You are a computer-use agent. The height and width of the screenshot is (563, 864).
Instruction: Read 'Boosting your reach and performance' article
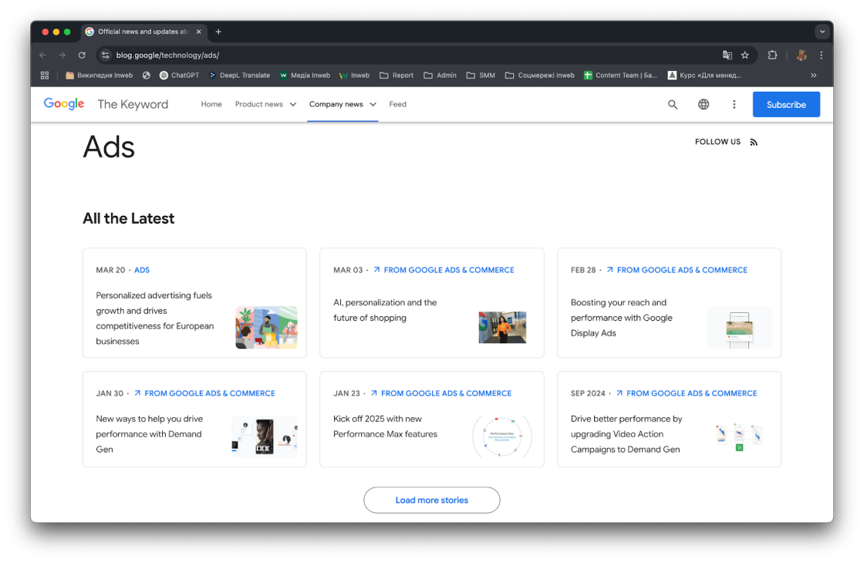point(622,318)
